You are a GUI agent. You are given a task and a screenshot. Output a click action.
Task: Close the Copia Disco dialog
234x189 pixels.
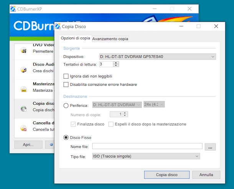tap(216, 26)
